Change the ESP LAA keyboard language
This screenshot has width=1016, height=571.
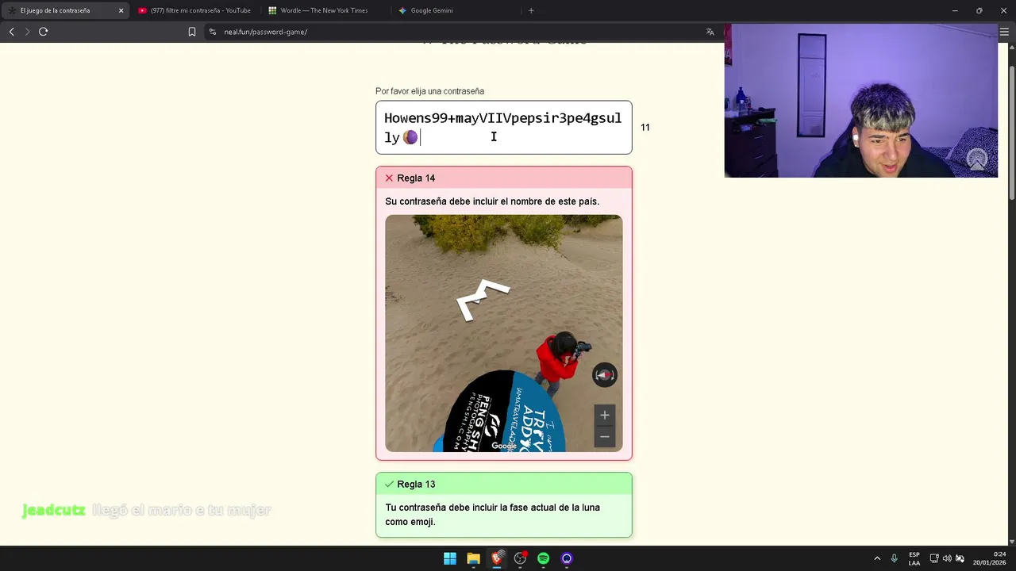point(914,558)
